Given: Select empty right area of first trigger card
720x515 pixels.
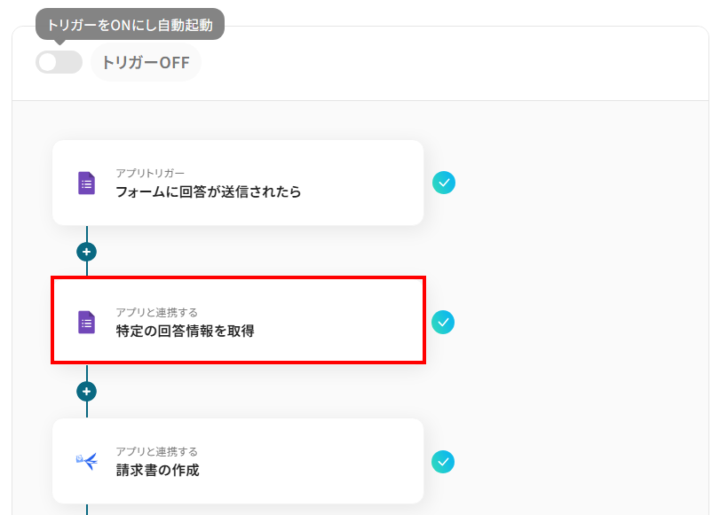Looking at the screenshot, I should (364, 183).
